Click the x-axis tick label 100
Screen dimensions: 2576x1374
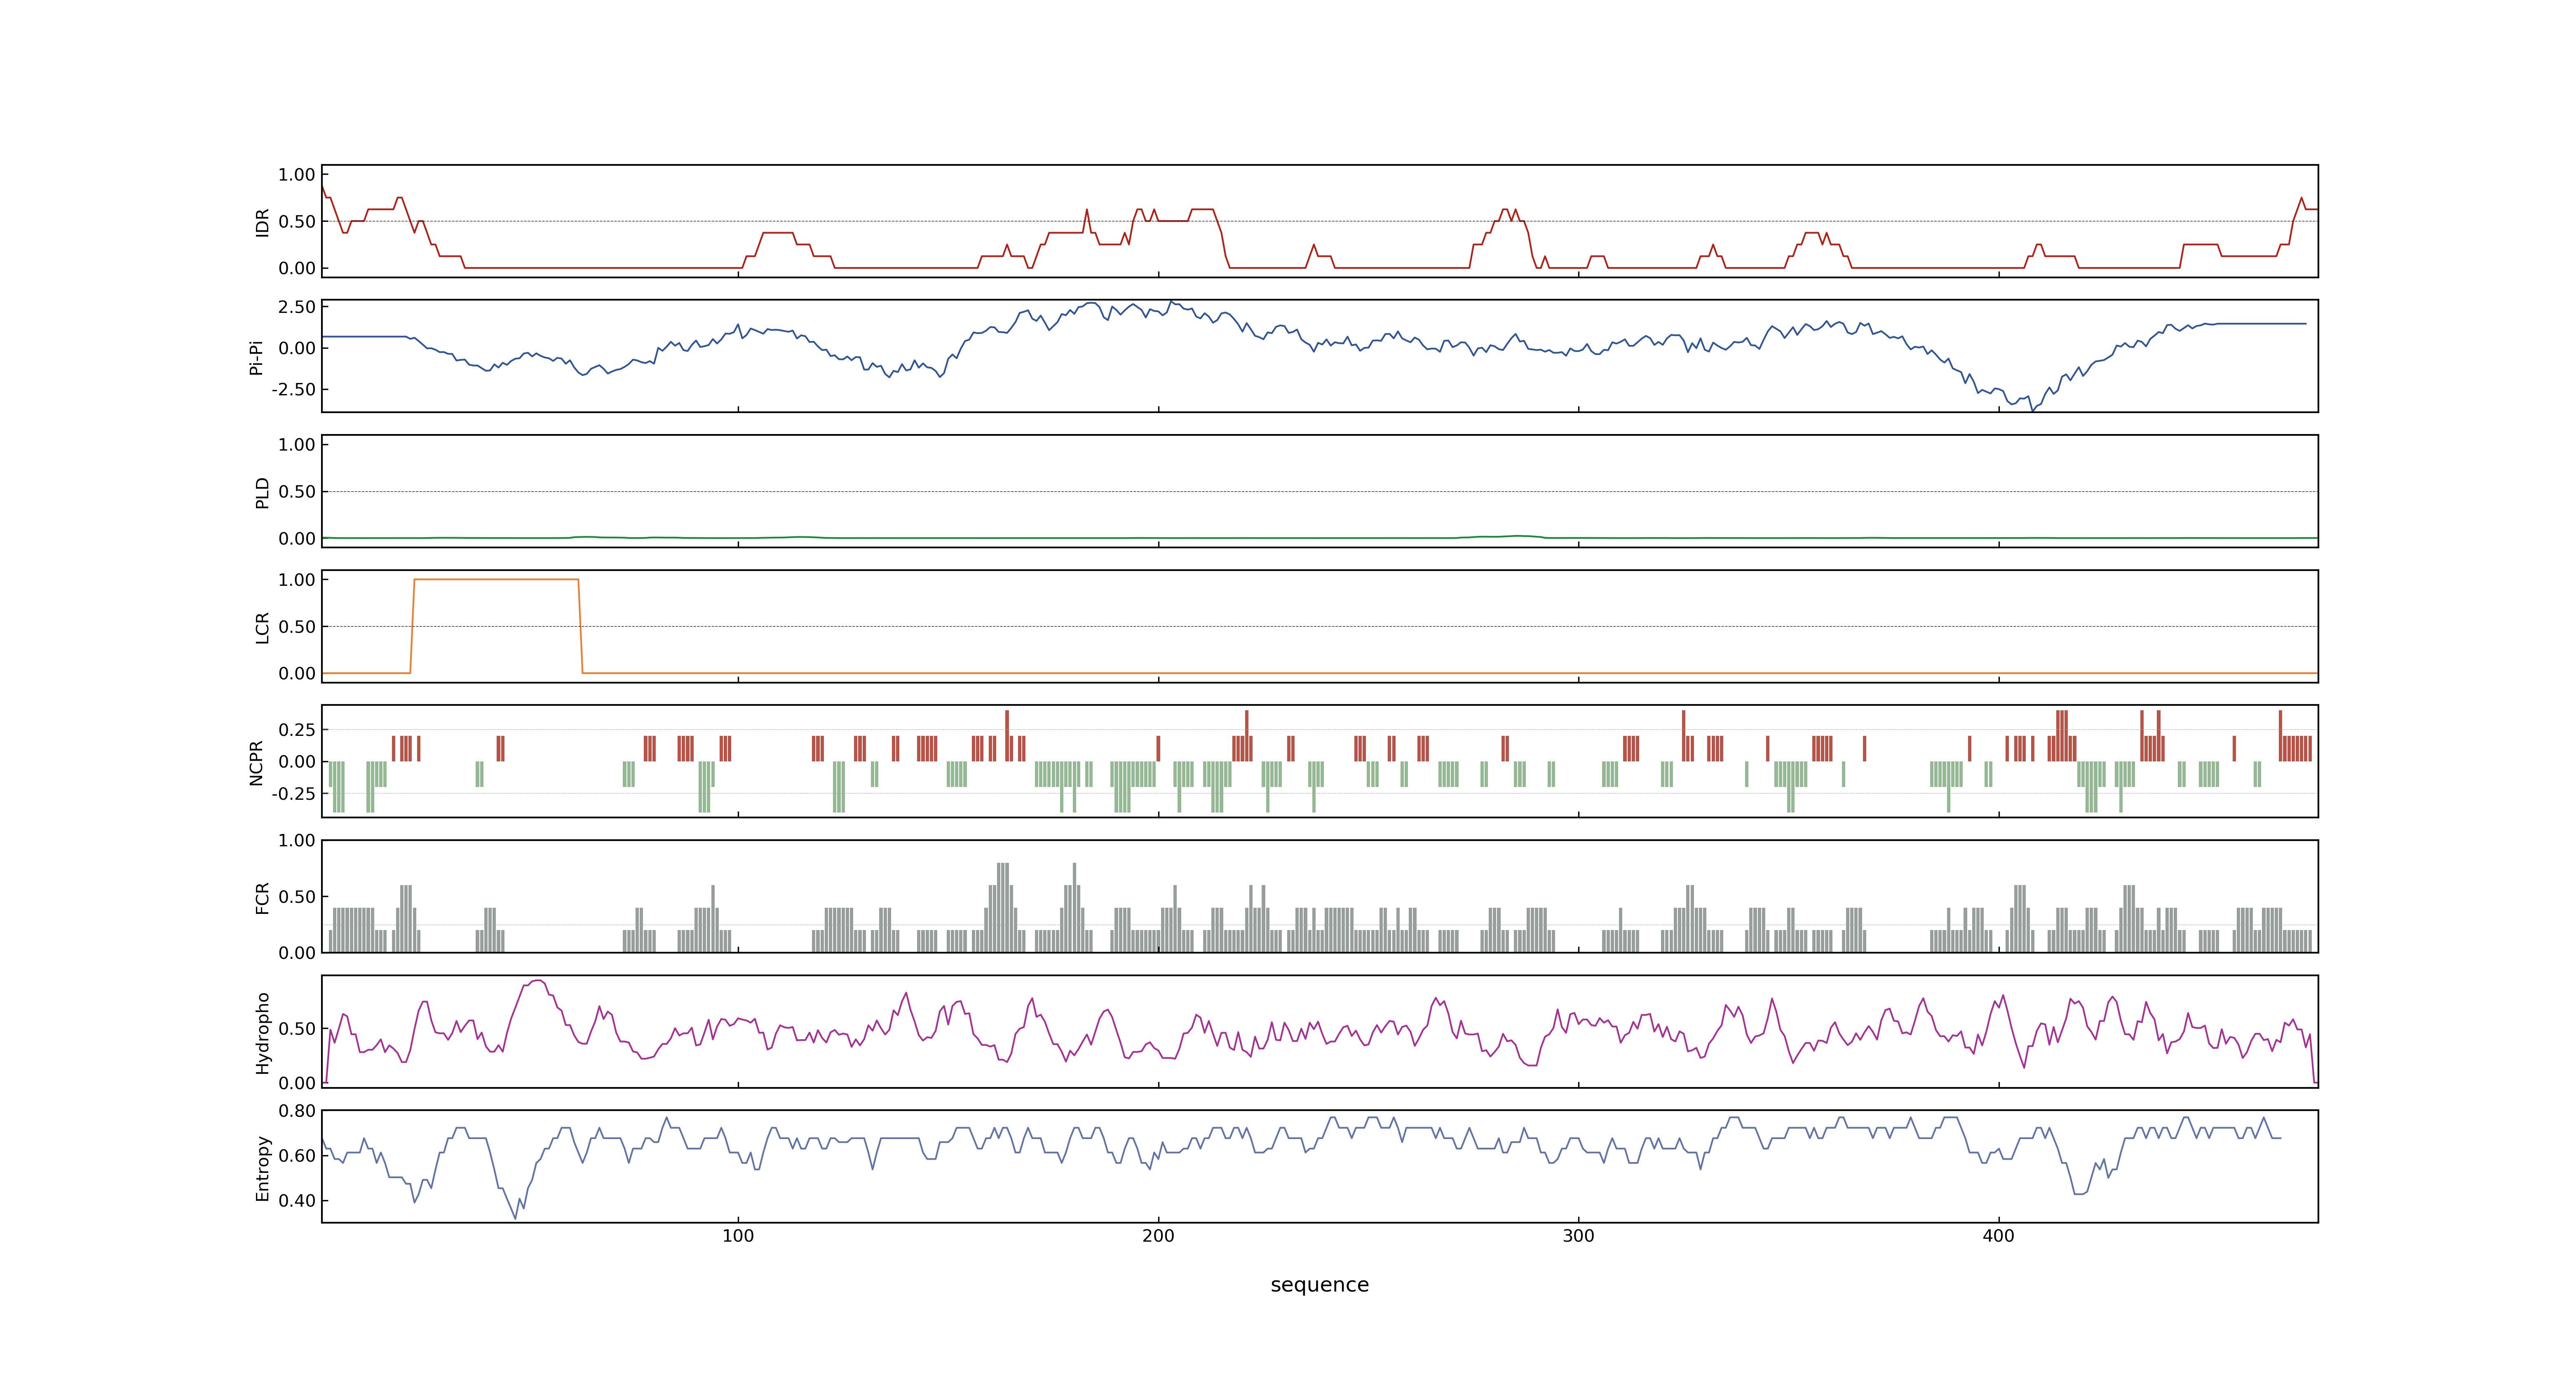tap(738, 1236)
